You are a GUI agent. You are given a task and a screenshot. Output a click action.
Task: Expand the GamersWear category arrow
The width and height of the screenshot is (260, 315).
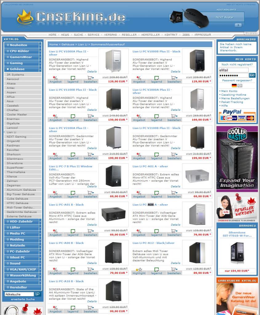[40, 57]
